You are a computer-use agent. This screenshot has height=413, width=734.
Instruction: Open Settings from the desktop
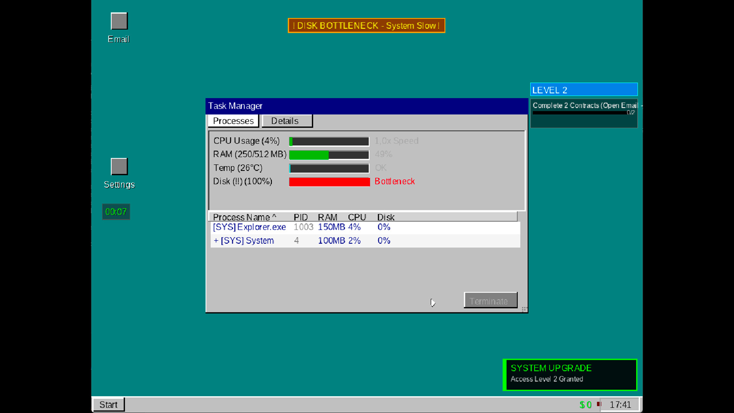(119, 166)
